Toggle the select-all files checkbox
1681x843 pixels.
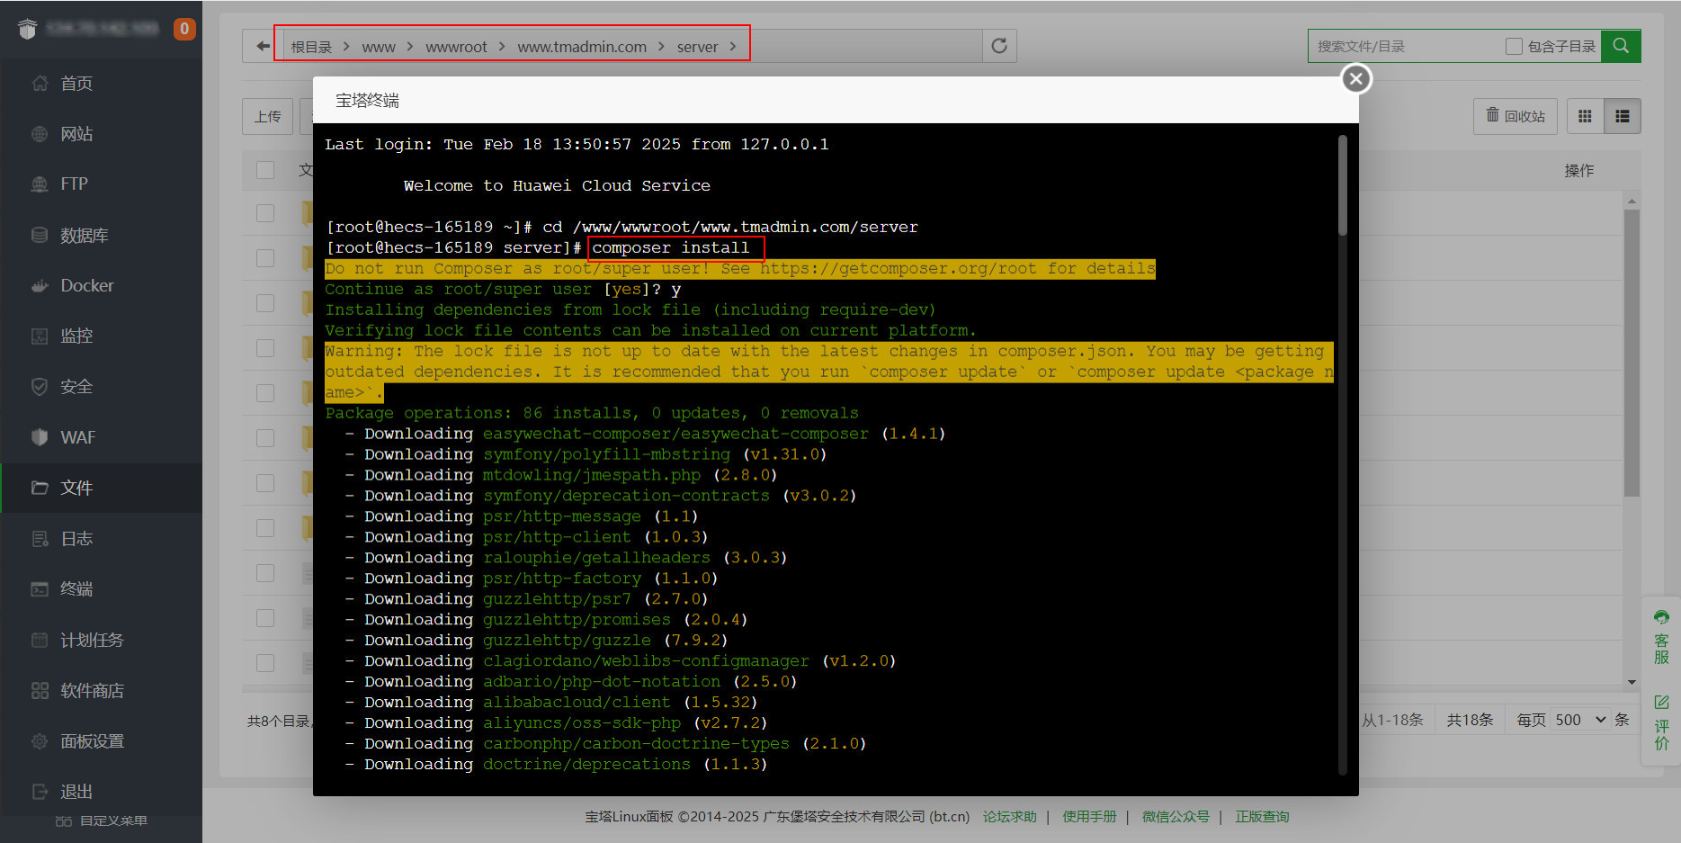click(265, 170)
